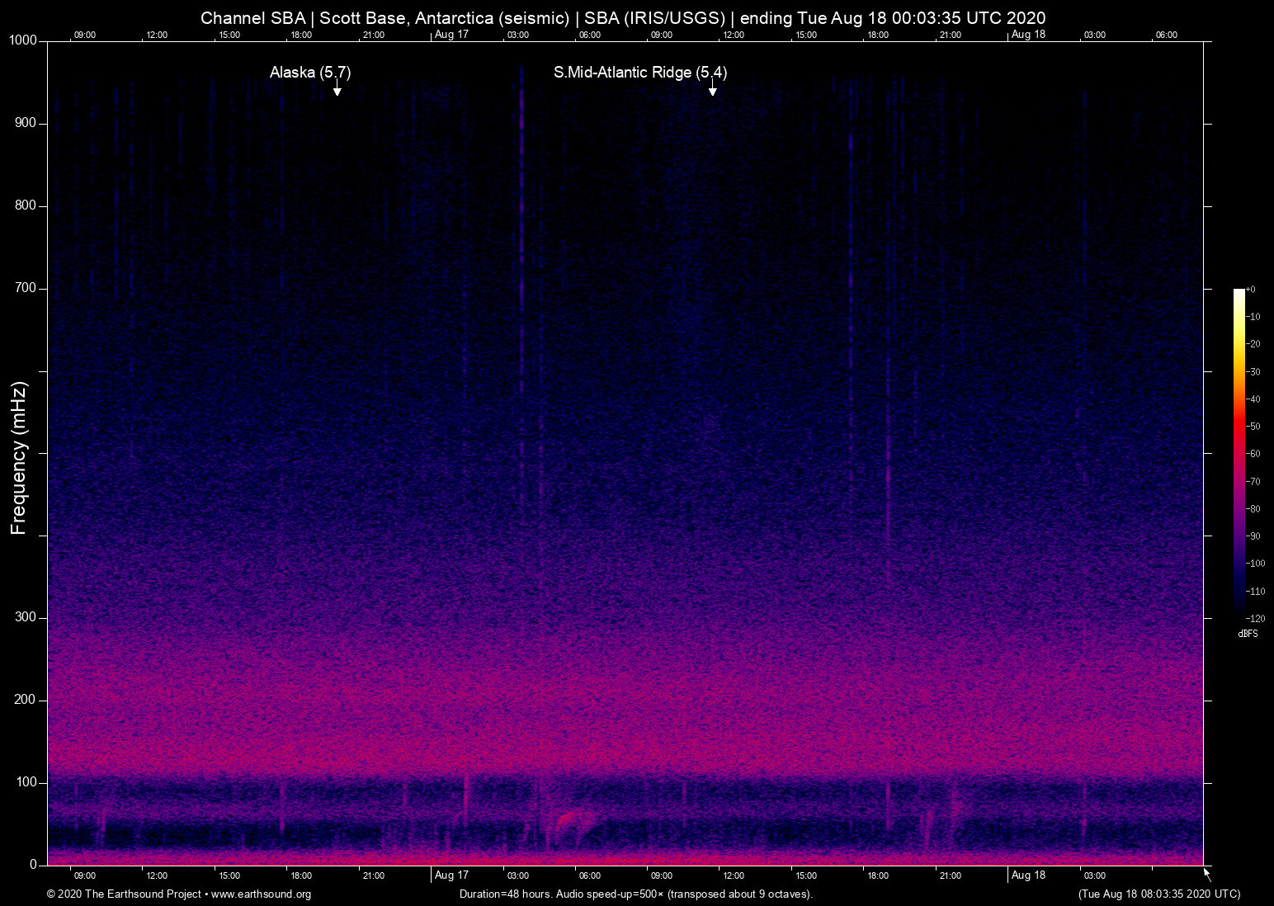The width and height of the screenshot is (1274, 906).
Task: Click the 1000 tick label on the frequency axis
Action: click(x=23, y=40)
